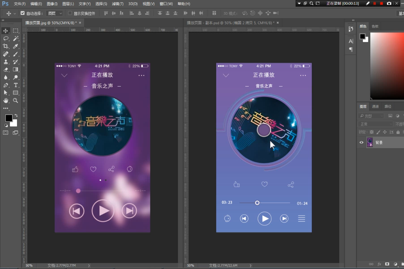
Task: Select the Clone Stamp tool
Action: (6, 62)
